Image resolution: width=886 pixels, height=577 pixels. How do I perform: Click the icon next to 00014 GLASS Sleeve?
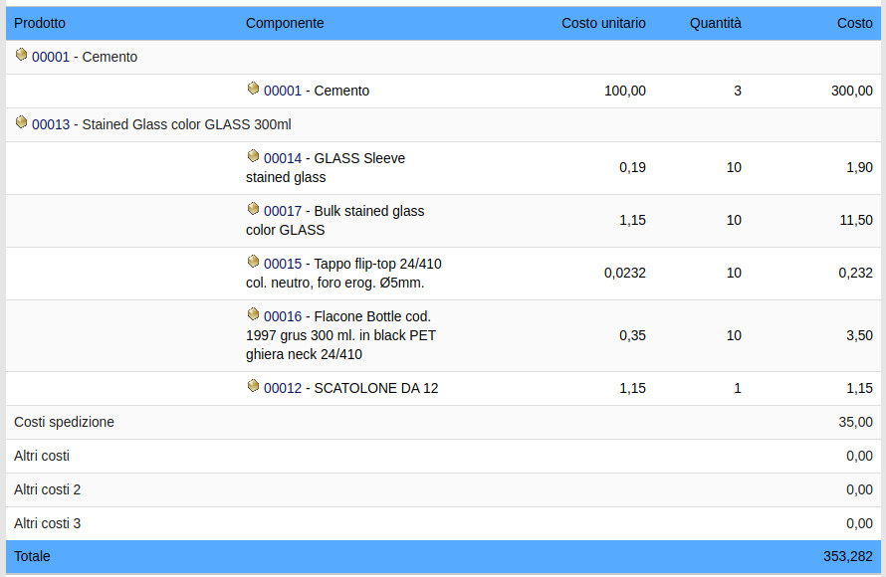pyautogui.click(x=253, y=157)
